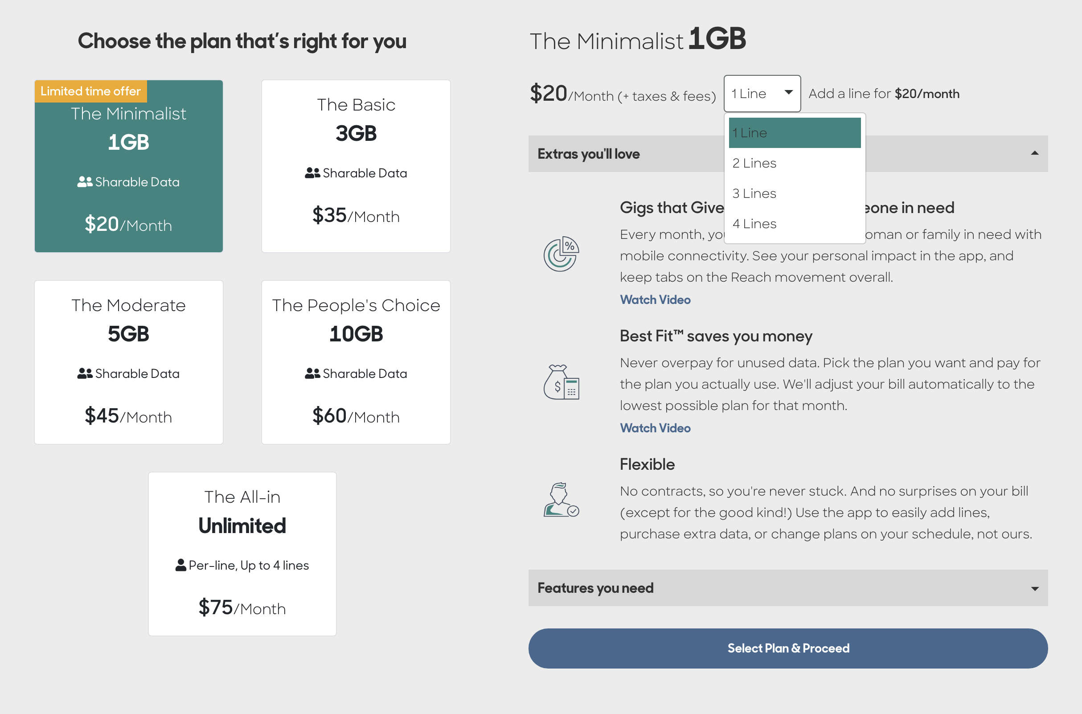Image resolution: width=1082 pixels, height=714 pixels.
Task: Collapse the Extras you'll love section
Action: point(1036,154)
